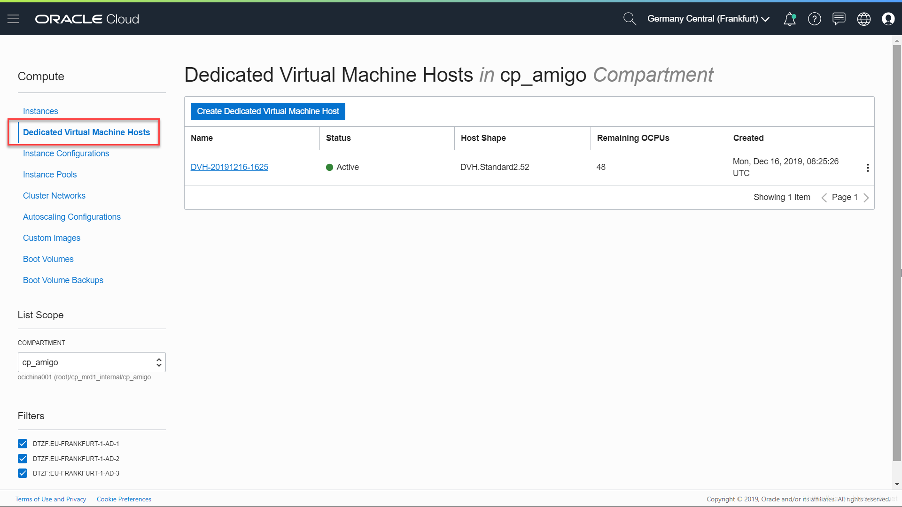
Task: Click Create Dedicated Virtual Machine Host button
Action: tap(268, 111)
